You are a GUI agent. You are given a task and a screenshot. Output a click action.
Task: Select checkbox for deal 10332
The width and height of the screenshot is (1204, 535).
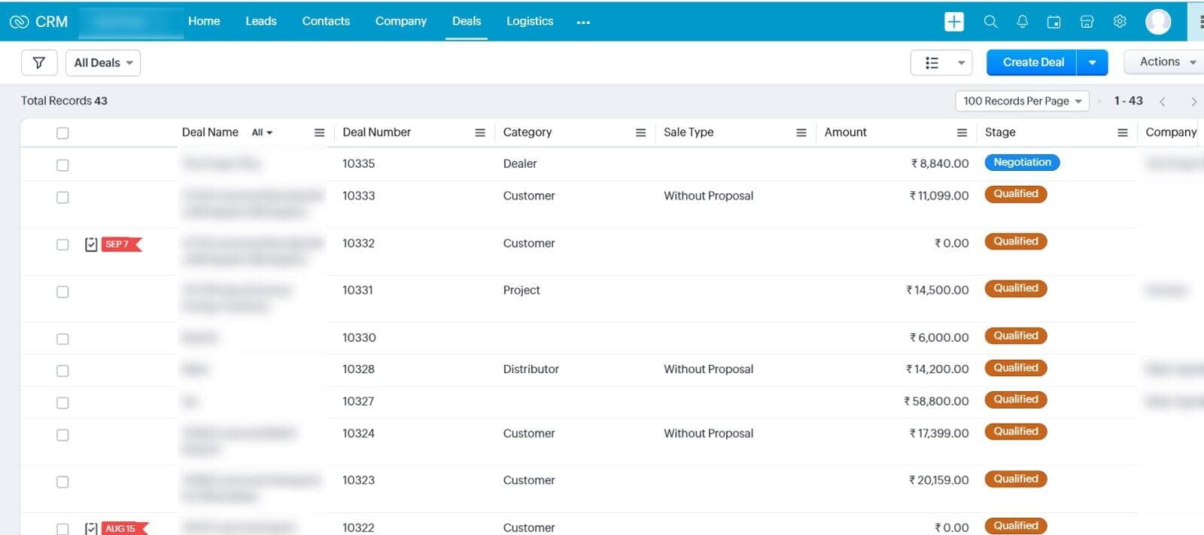click(62, 245)
